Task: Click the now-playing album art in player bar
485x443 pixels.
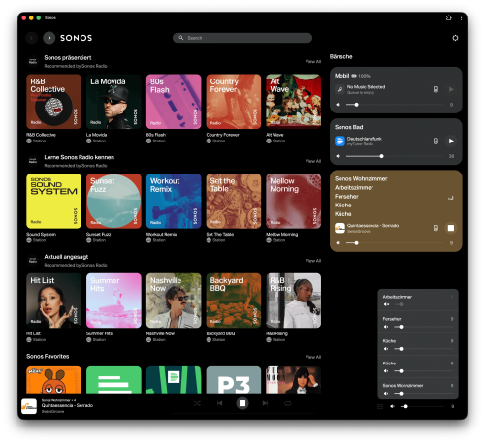Action: (29, 406)
